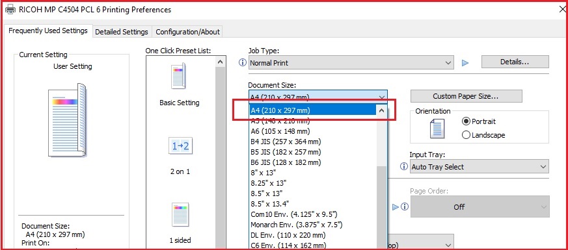This screenshot has height=250, width=568.
Task: Select the Basic Setting preset icon
Action: (178, 76)
